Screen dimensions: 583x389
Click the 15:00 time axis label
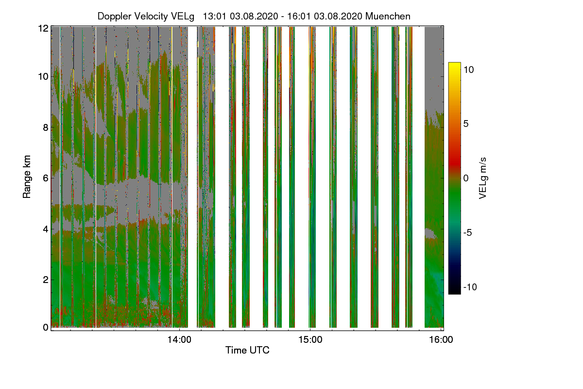tap(310, 339)
